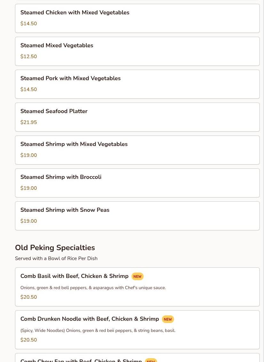The height and width of the screenshot is (362, 270).
Task: Click the $12.50 Mixed Vegetables price
Action: point(28,57)
